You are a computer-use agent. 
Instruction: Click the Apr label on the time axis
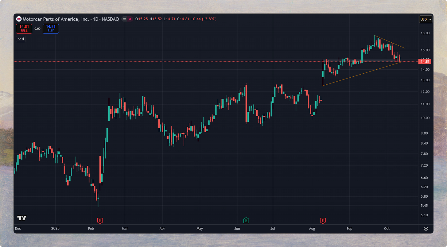click(x=162, y=229)
